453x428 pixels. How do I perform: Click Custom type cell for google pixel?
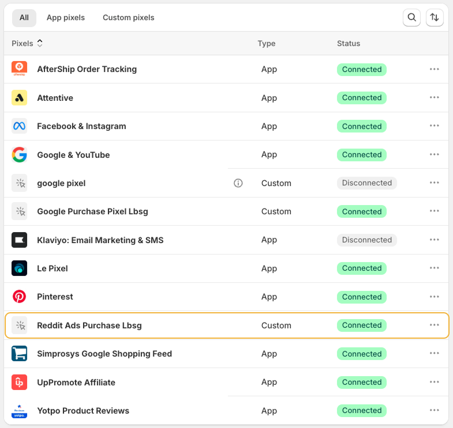[x=276, y=183]
